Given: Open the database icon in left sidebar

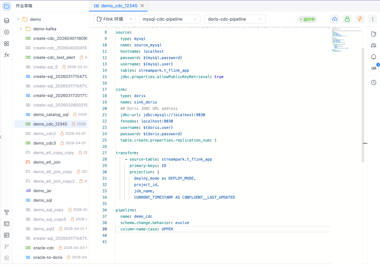Looking at the screenshot, I should [x=7, y=21].
